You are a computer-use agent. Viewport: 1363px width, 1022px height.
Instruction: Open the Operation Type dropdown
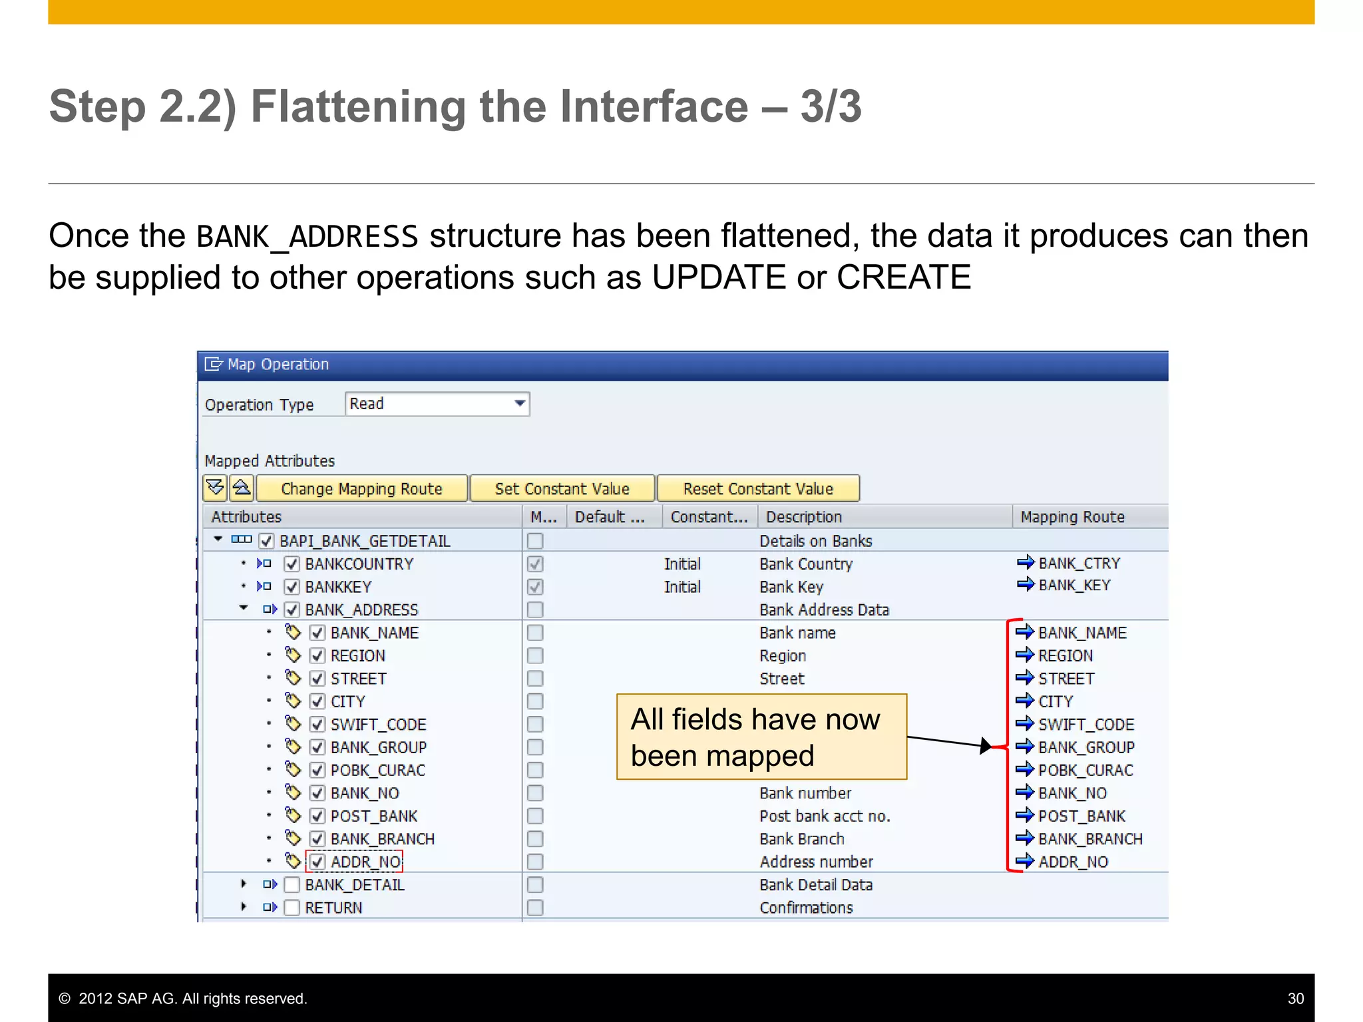pos(520,403)
